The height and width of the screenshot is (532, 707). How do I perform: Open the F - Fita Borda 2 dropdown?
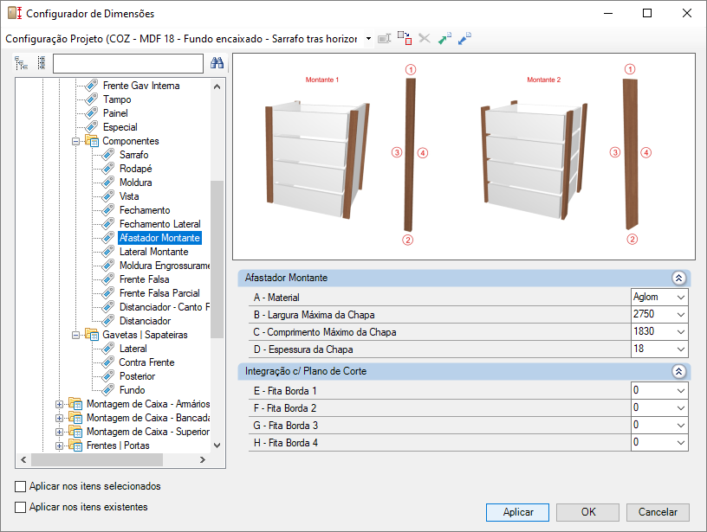coord(681,408)
